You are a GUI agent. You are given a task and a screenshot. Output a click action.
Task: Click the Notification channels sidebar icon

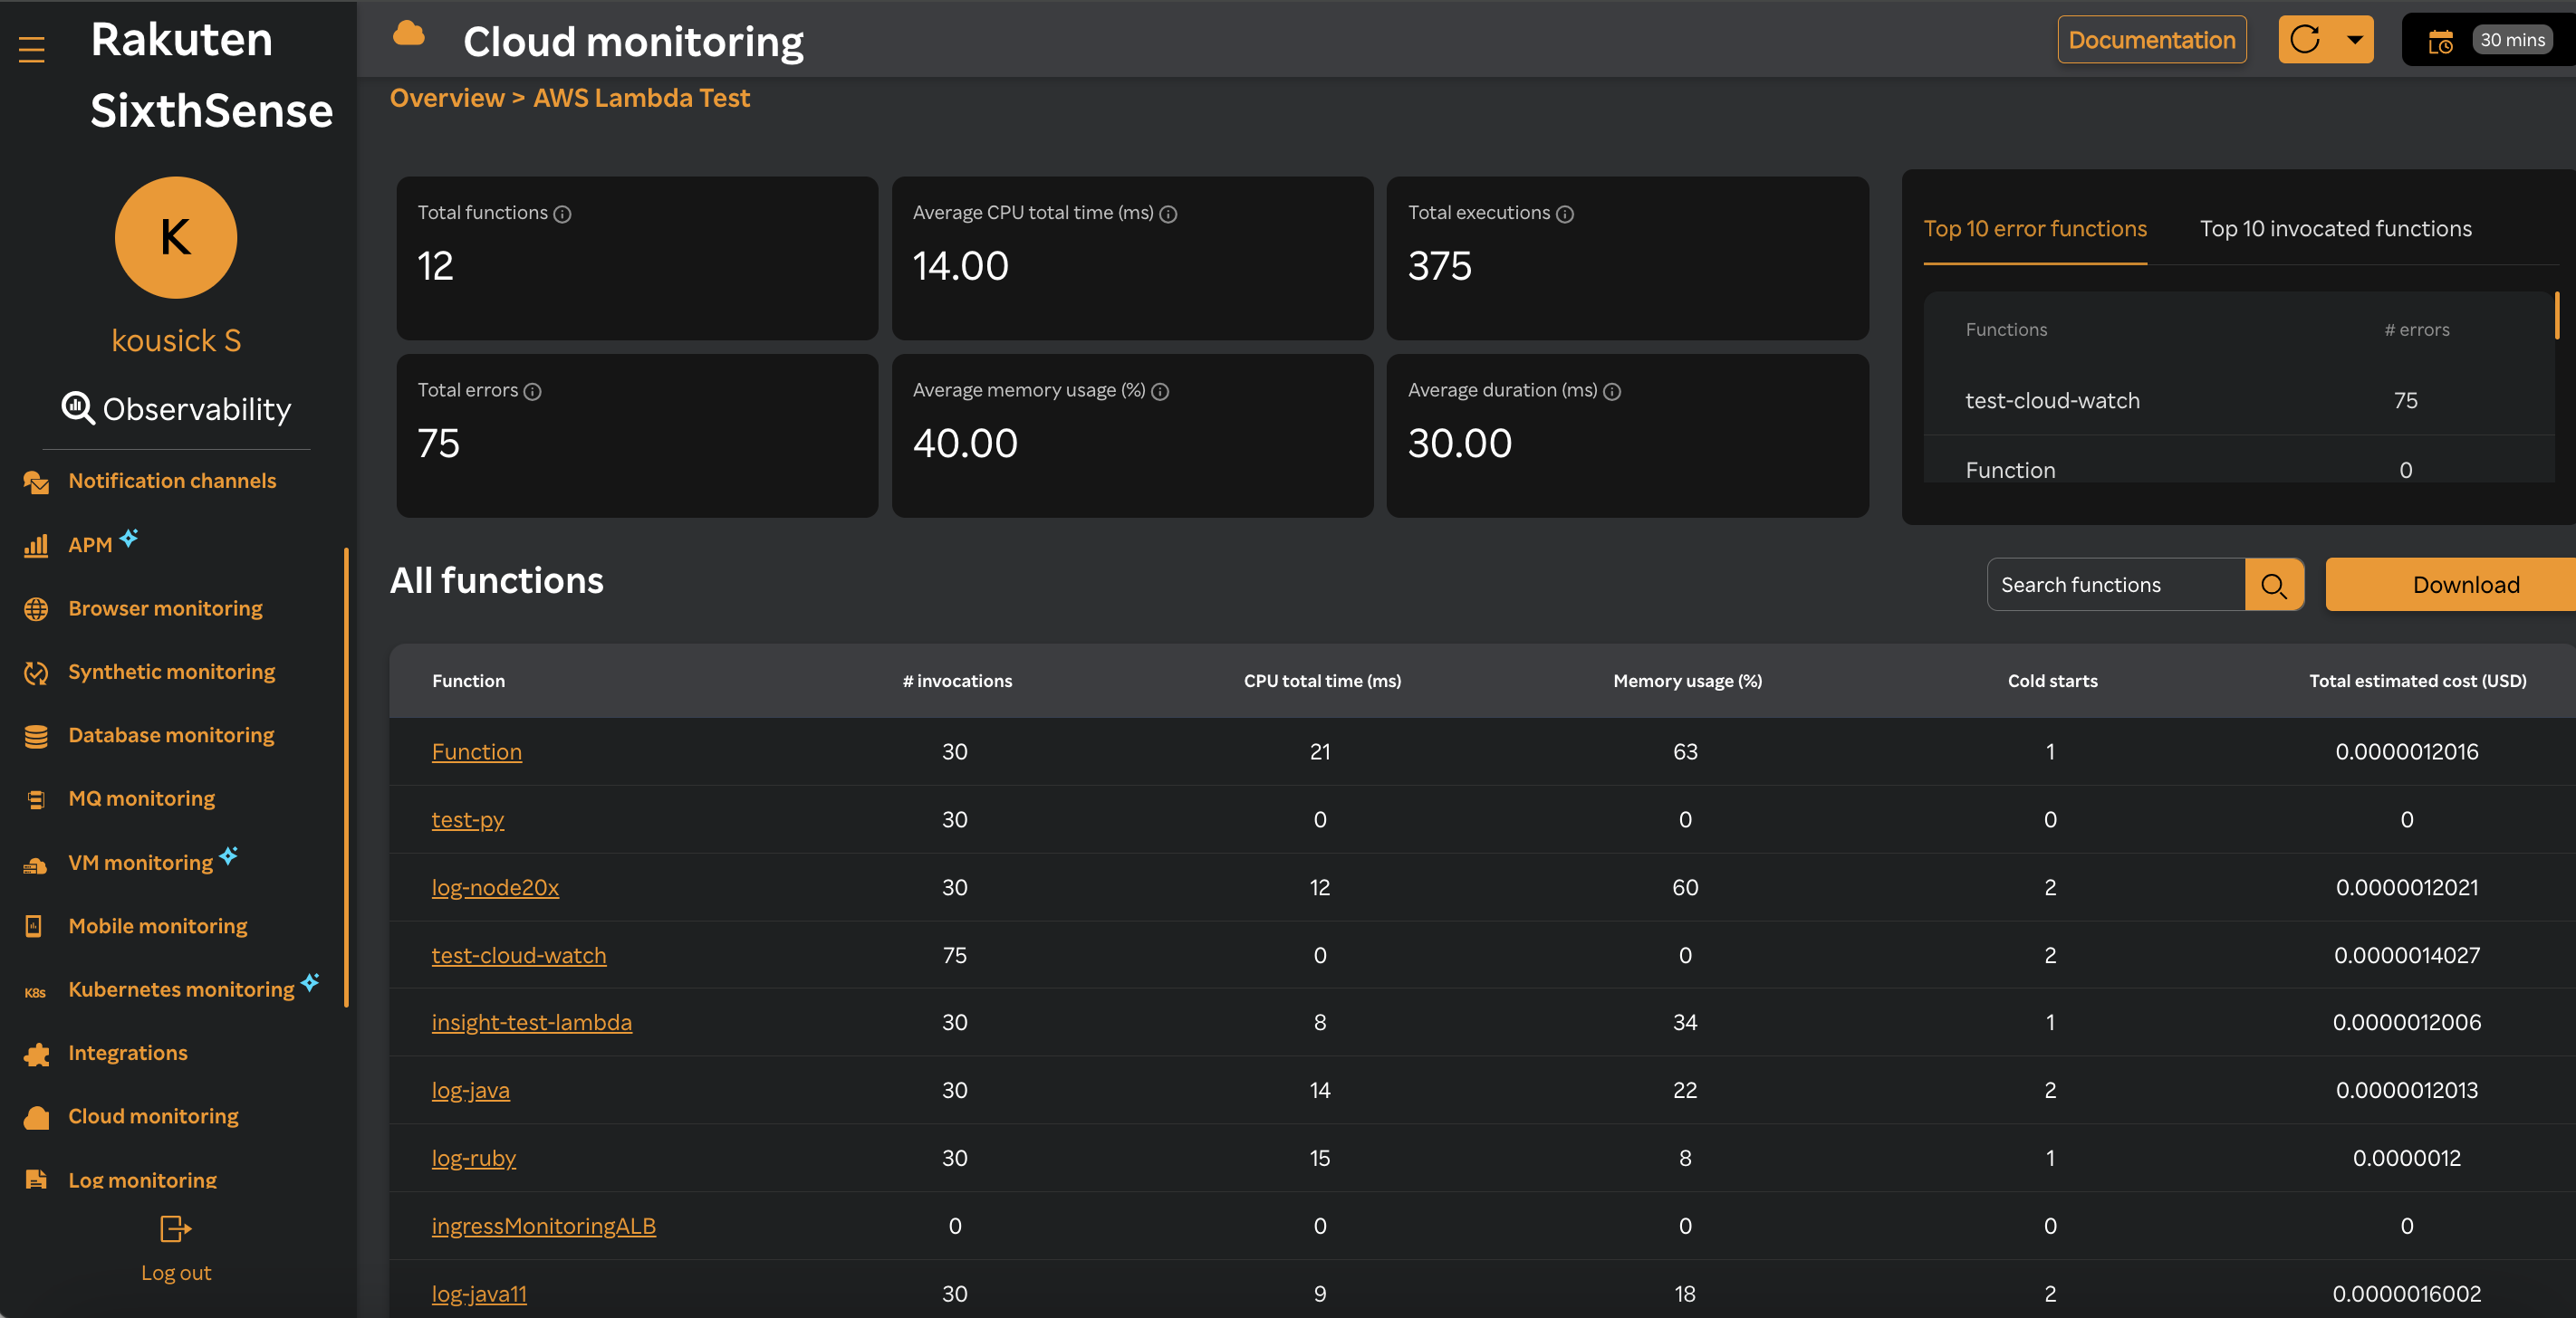click(x=36, y=482)
